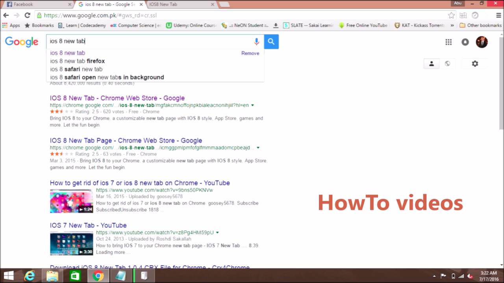Open the downloads arrow bookmark
This screenshot has width=504, height=283.
(x=276, y=25)
